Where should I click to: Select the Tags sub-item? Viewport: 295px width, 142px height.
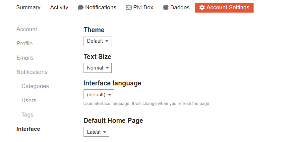coord(28,115)
